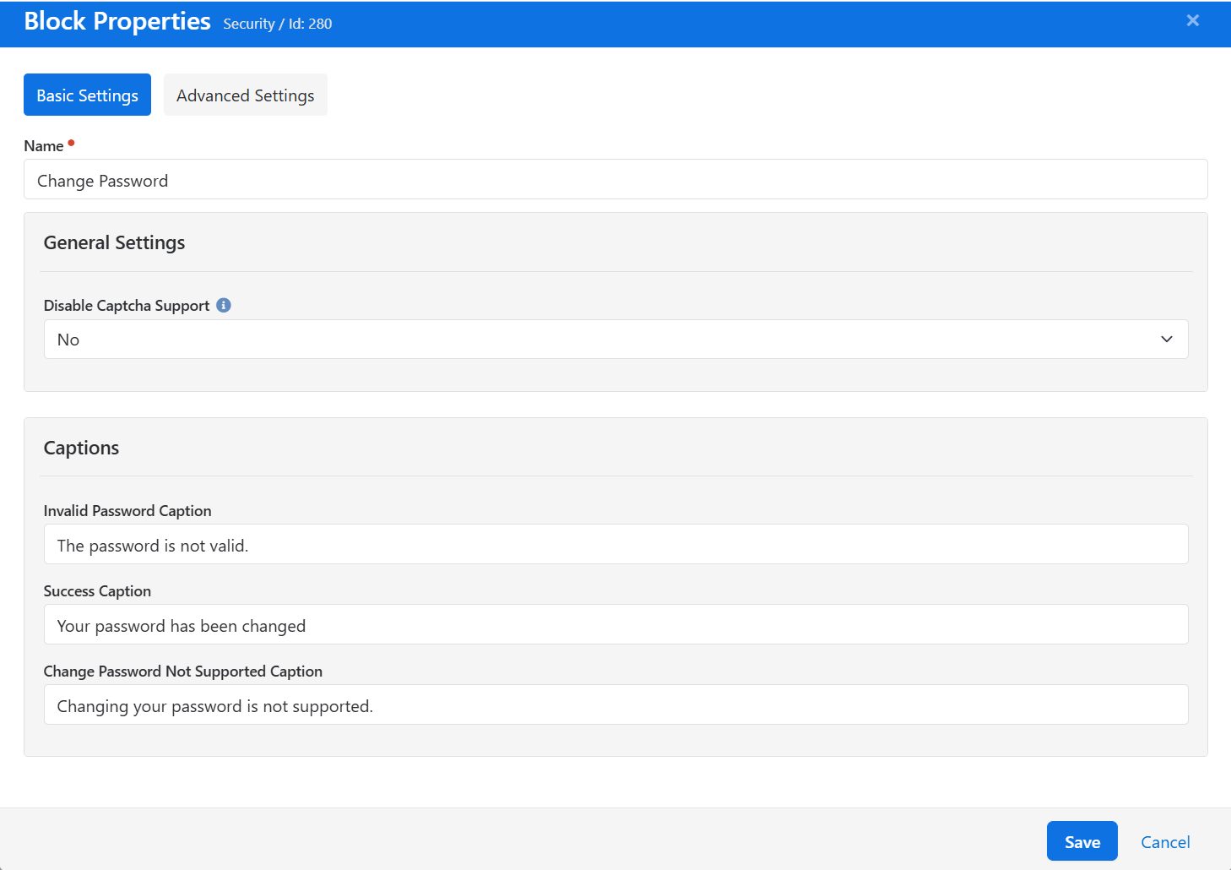Click the Name field label
Screen dimensions: 1231x870
[44, 146]
